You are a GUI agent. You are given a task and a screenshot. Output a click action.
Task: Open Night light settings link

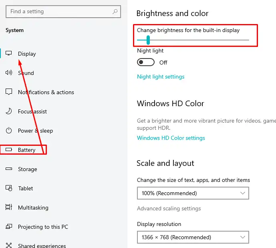pos(161,77)
